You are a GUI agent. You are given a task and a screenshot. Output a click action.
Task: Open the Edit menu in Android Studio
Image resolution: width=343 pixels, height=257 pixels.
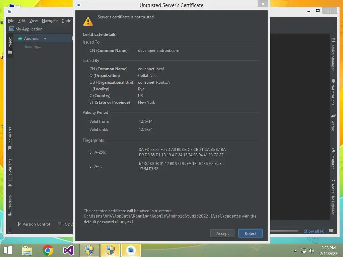tap(22, 21)
